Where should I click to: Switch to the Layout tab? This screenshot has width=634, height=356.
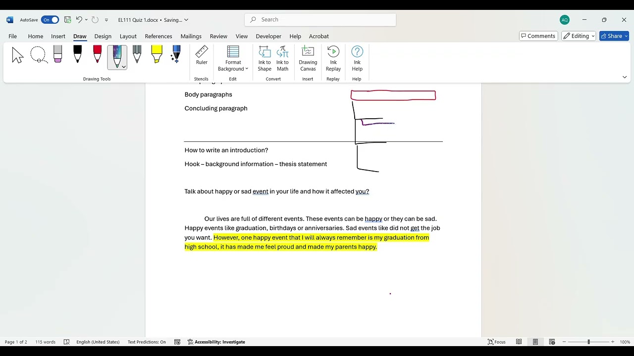128,36
